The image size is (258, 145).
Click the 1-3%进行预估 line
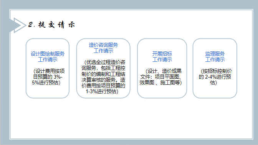click(x=102, y=91)
